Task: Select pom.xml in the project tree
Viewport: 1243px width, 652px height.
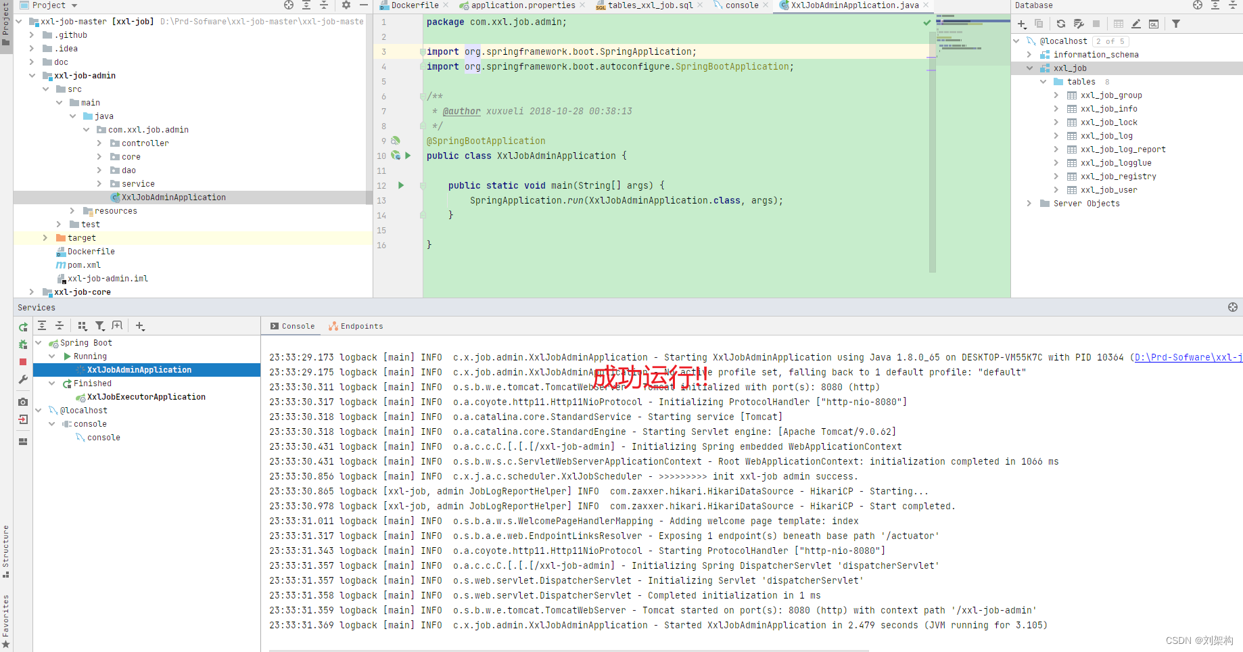Action: pyautogui.click(x=84, y=265)
